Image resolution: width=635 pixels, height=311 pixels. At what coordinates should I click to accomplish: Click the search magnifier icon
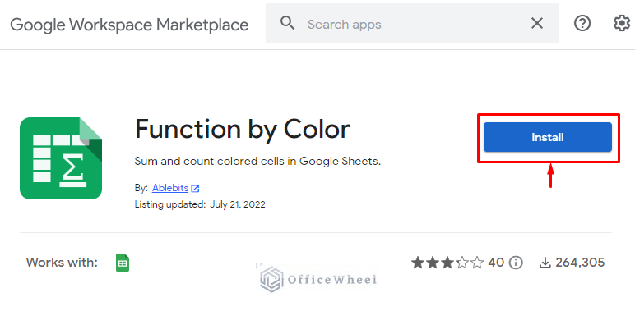[287, 24]
